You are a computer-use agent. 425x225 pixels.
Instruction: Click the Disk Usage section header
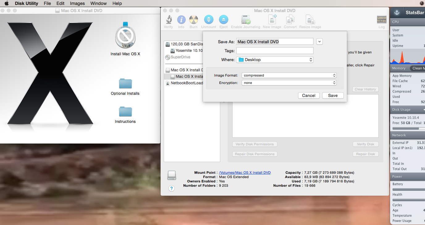407,110
